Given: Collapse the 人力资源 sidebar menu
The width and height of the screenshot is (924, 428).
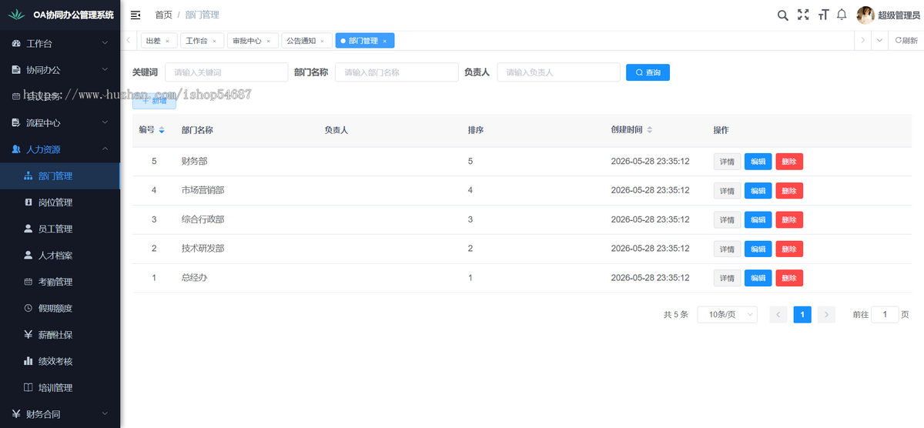Looking at the screenshot, I should click(x=60, y=149).
